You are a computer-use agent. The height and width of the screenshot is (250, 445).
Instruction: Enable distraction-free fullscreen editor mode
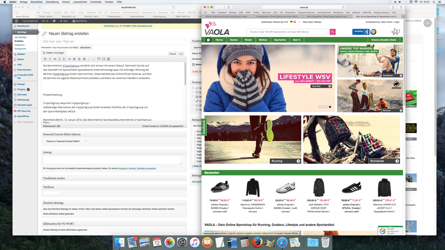(104, 59)
